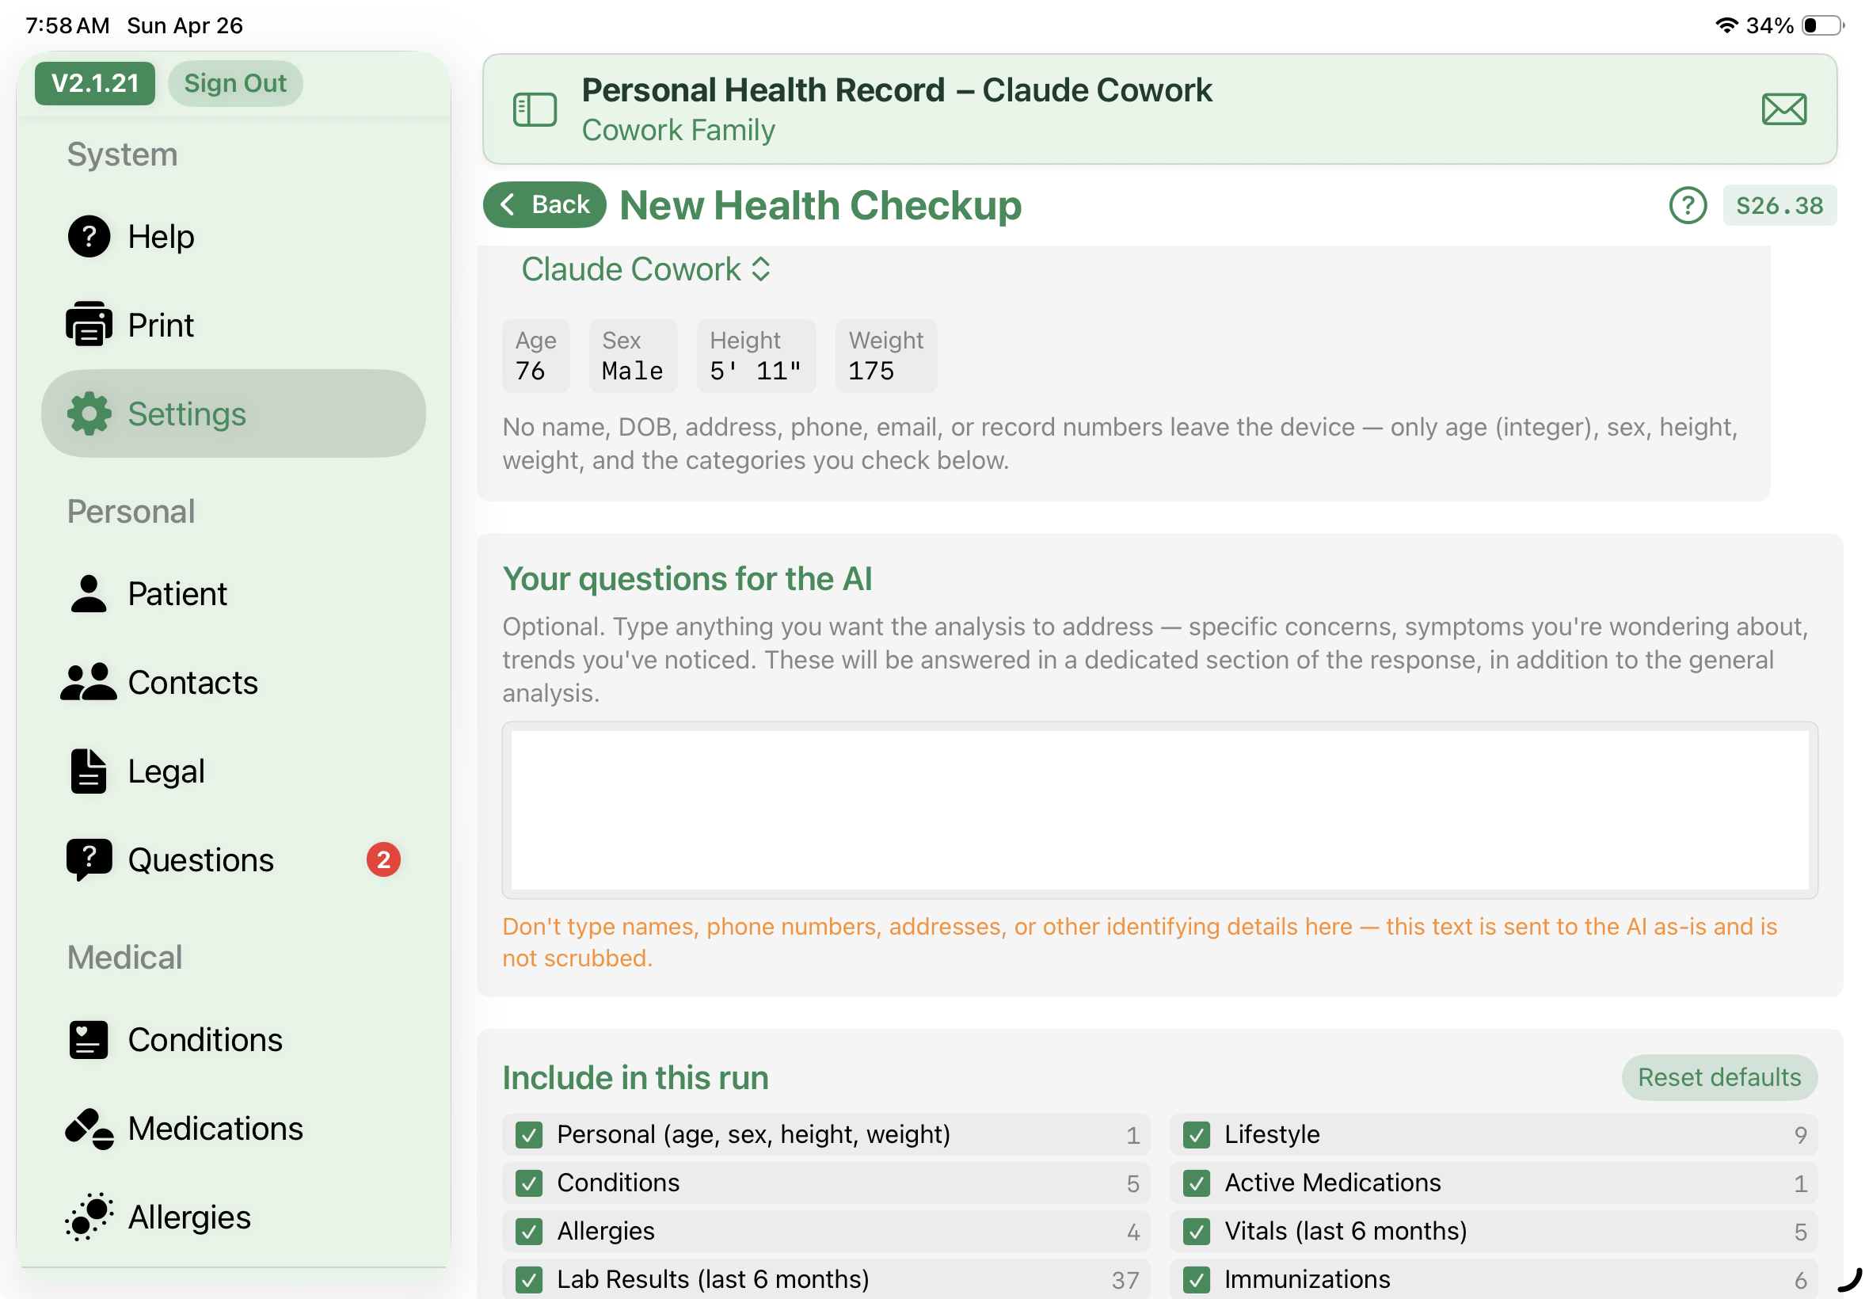Viewport: 1869px width, 1299px height.
Task: Click the 7:58 AM clock
Action: (x=67, y=25)
